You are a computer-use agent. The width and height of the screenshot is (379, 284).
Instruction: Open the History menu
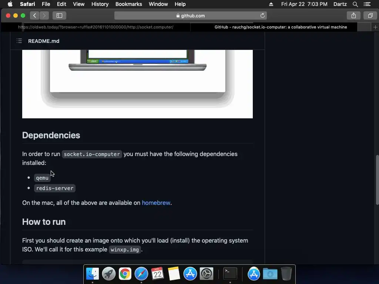coord(100,4)
